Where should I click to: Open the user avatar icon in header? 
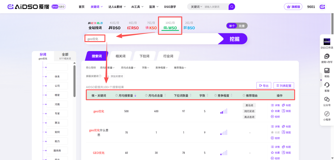tap(323, 6)
